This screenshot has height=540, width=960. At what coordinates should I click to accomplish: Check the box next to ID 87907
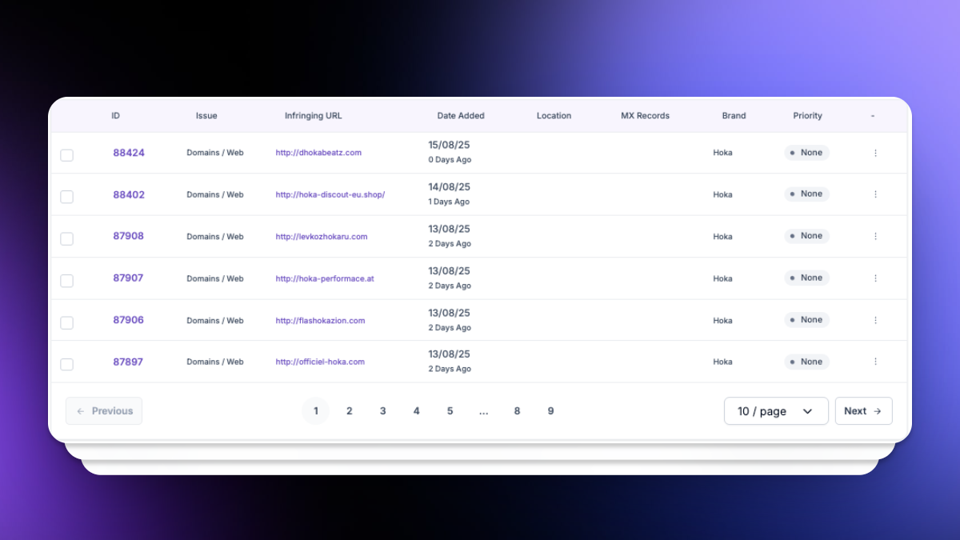pos(67,281)
